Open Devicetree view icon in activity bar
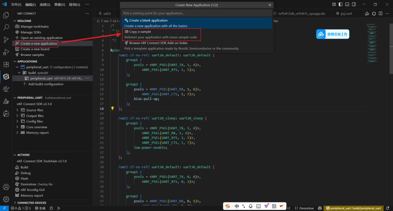Image resolution: width=393 pixels, height=211 pixels. click(x=6, y=89)
